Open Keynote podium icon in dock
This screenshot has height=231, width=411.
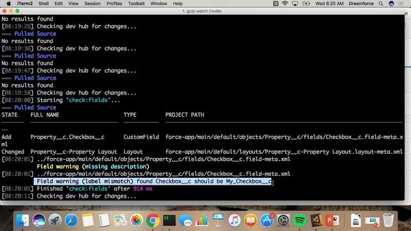click(x=218, y=220)
